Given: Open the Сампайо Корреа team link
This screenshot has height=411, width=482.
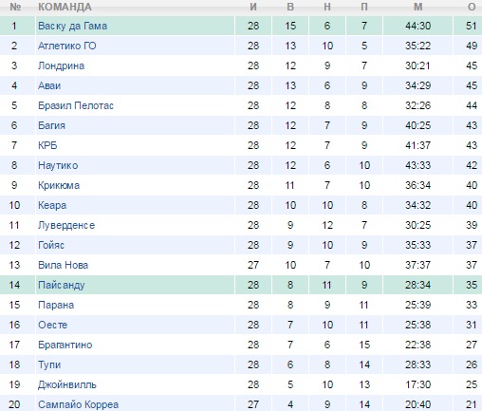Looking at the screenshot, I should pos(78,404).
